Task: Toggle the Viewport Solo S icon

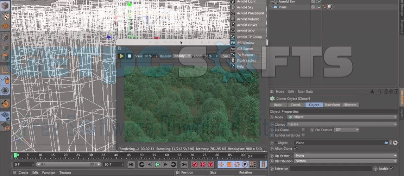Action: point(5,90)
